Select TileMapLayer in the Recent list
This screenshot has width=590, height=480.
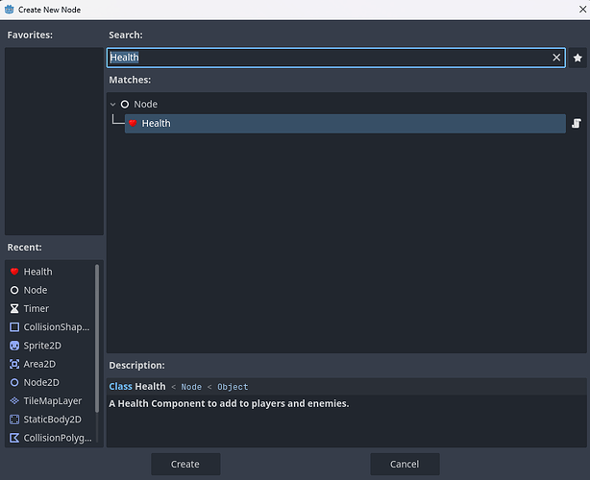[52, 400]
